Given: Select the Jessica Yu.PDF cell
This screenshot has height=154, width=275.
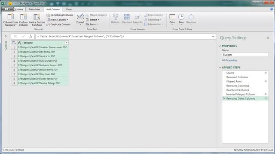Looking at the screenshot, I should pyautogui.click(x=43, y=56).
